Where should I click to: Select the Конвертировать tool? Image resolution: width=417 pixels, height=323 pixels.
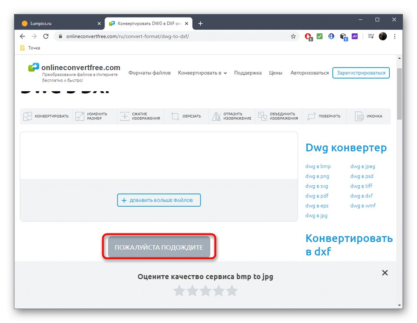tap(46, 116)
